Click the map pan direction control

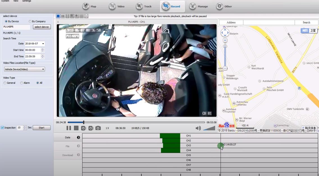225,32
